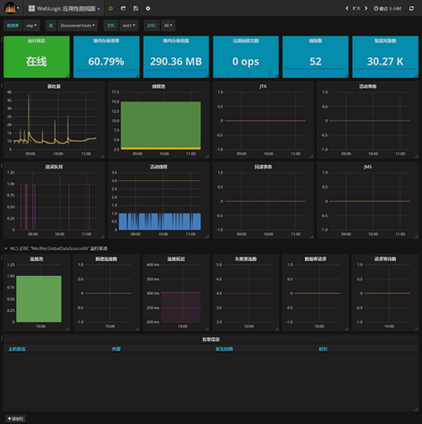Screen dimensions: 422x424
Task: Click the JDBC variable label
Action: pos(152,26)
